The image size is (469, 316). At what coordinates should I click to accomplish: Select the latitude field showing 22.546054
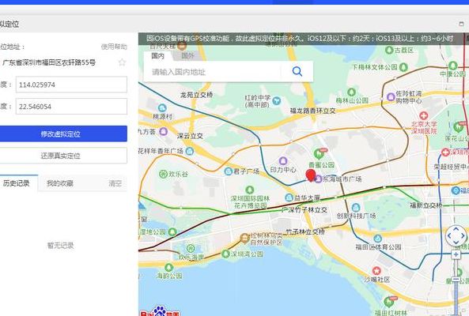[71, 107]
